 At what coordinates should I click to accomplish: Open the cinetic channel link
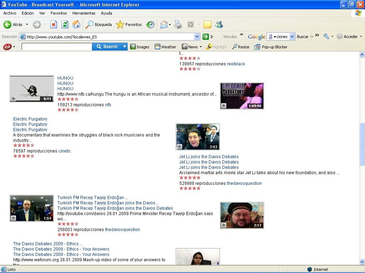[65, 151]
